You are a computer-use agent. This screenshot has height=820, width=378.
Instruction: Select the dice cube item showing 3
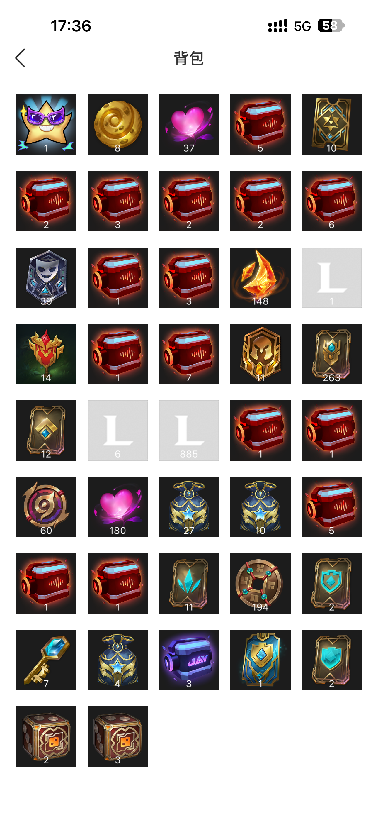tap(118, 736)
